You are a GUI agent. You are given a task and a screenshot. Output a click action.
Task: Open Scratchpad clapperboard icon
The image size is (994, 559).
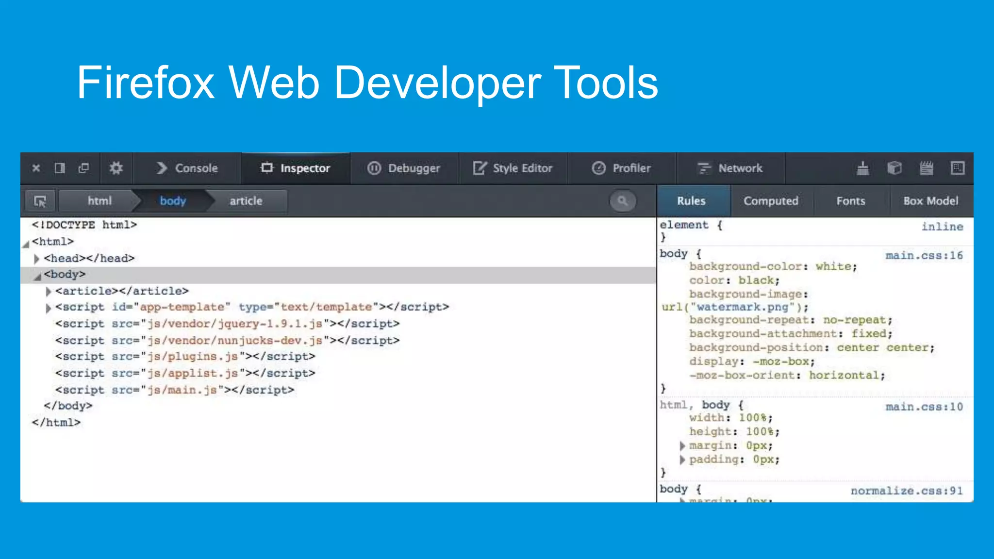point(927,168)
